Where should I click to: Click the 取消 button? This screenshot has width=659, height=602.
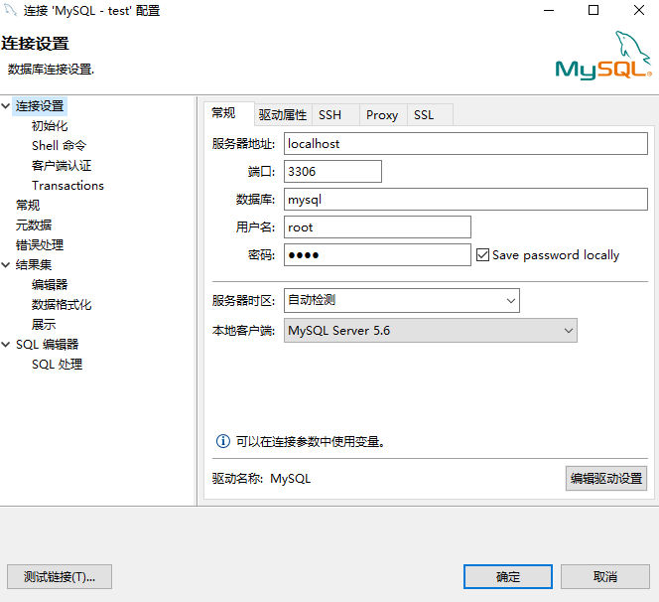[605, 577]
